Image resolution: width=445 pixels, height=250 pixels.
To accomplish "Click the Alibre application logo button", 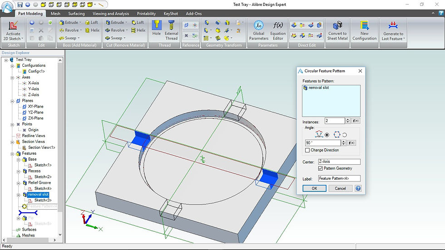I will (x=7, y=7).
